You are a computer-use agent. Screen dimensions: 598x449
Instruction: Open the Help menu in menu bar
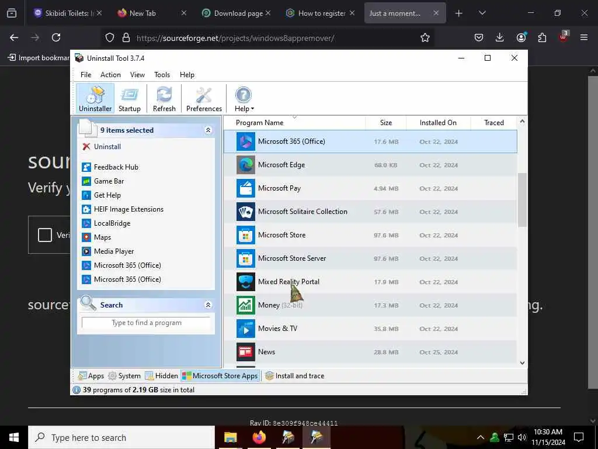[x=187, y=75]
